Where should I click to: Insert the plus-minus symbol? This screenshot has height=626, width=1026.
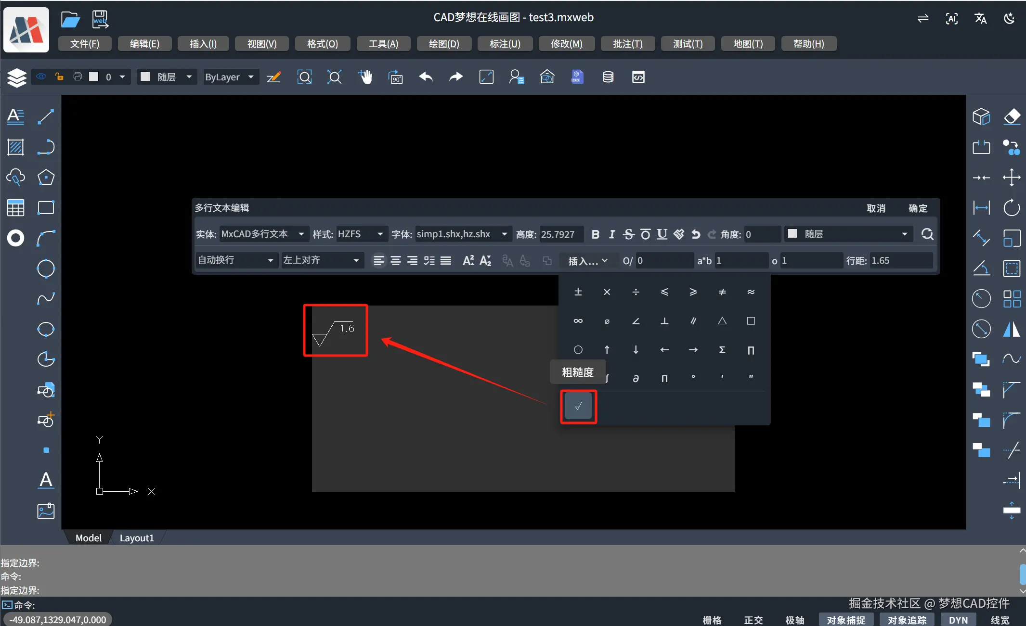click(578, 292)
